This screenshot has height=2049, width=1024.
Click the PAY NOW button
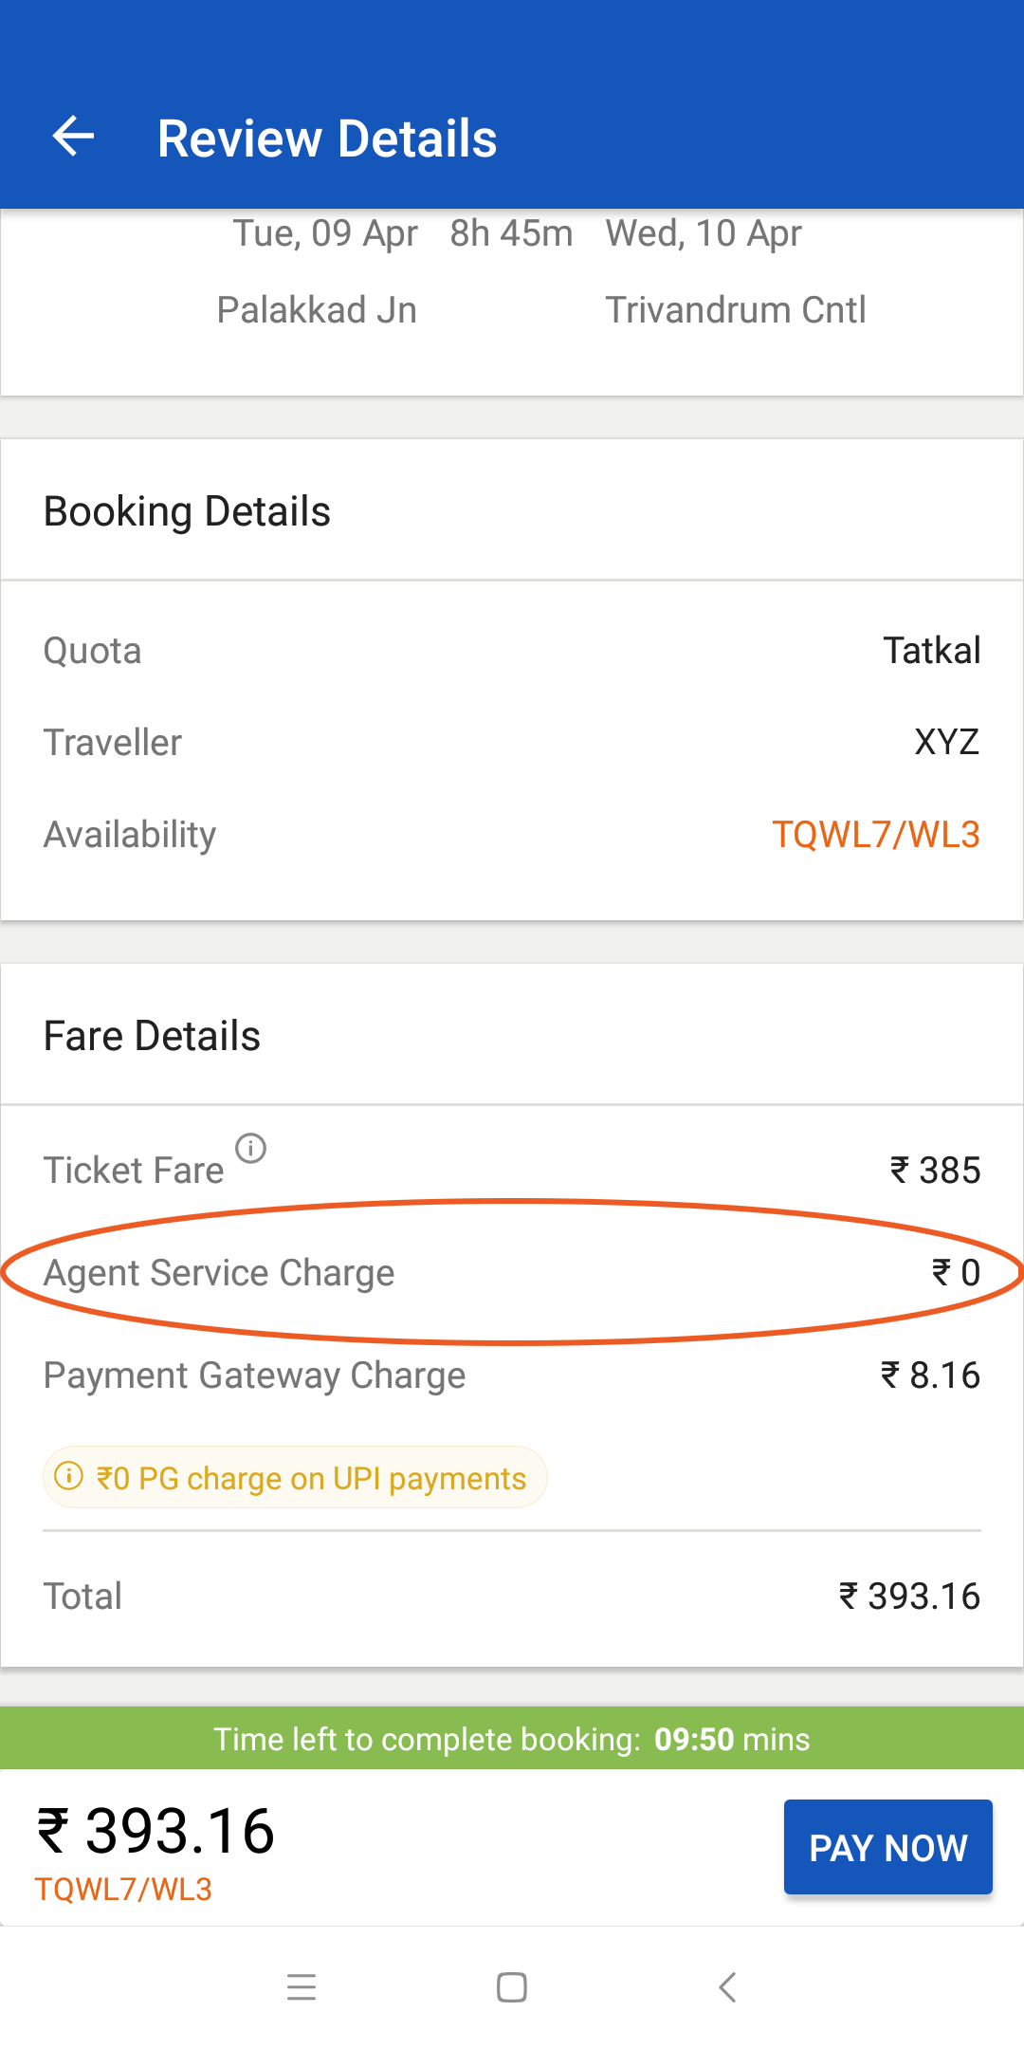click(x=887, y=1847)
